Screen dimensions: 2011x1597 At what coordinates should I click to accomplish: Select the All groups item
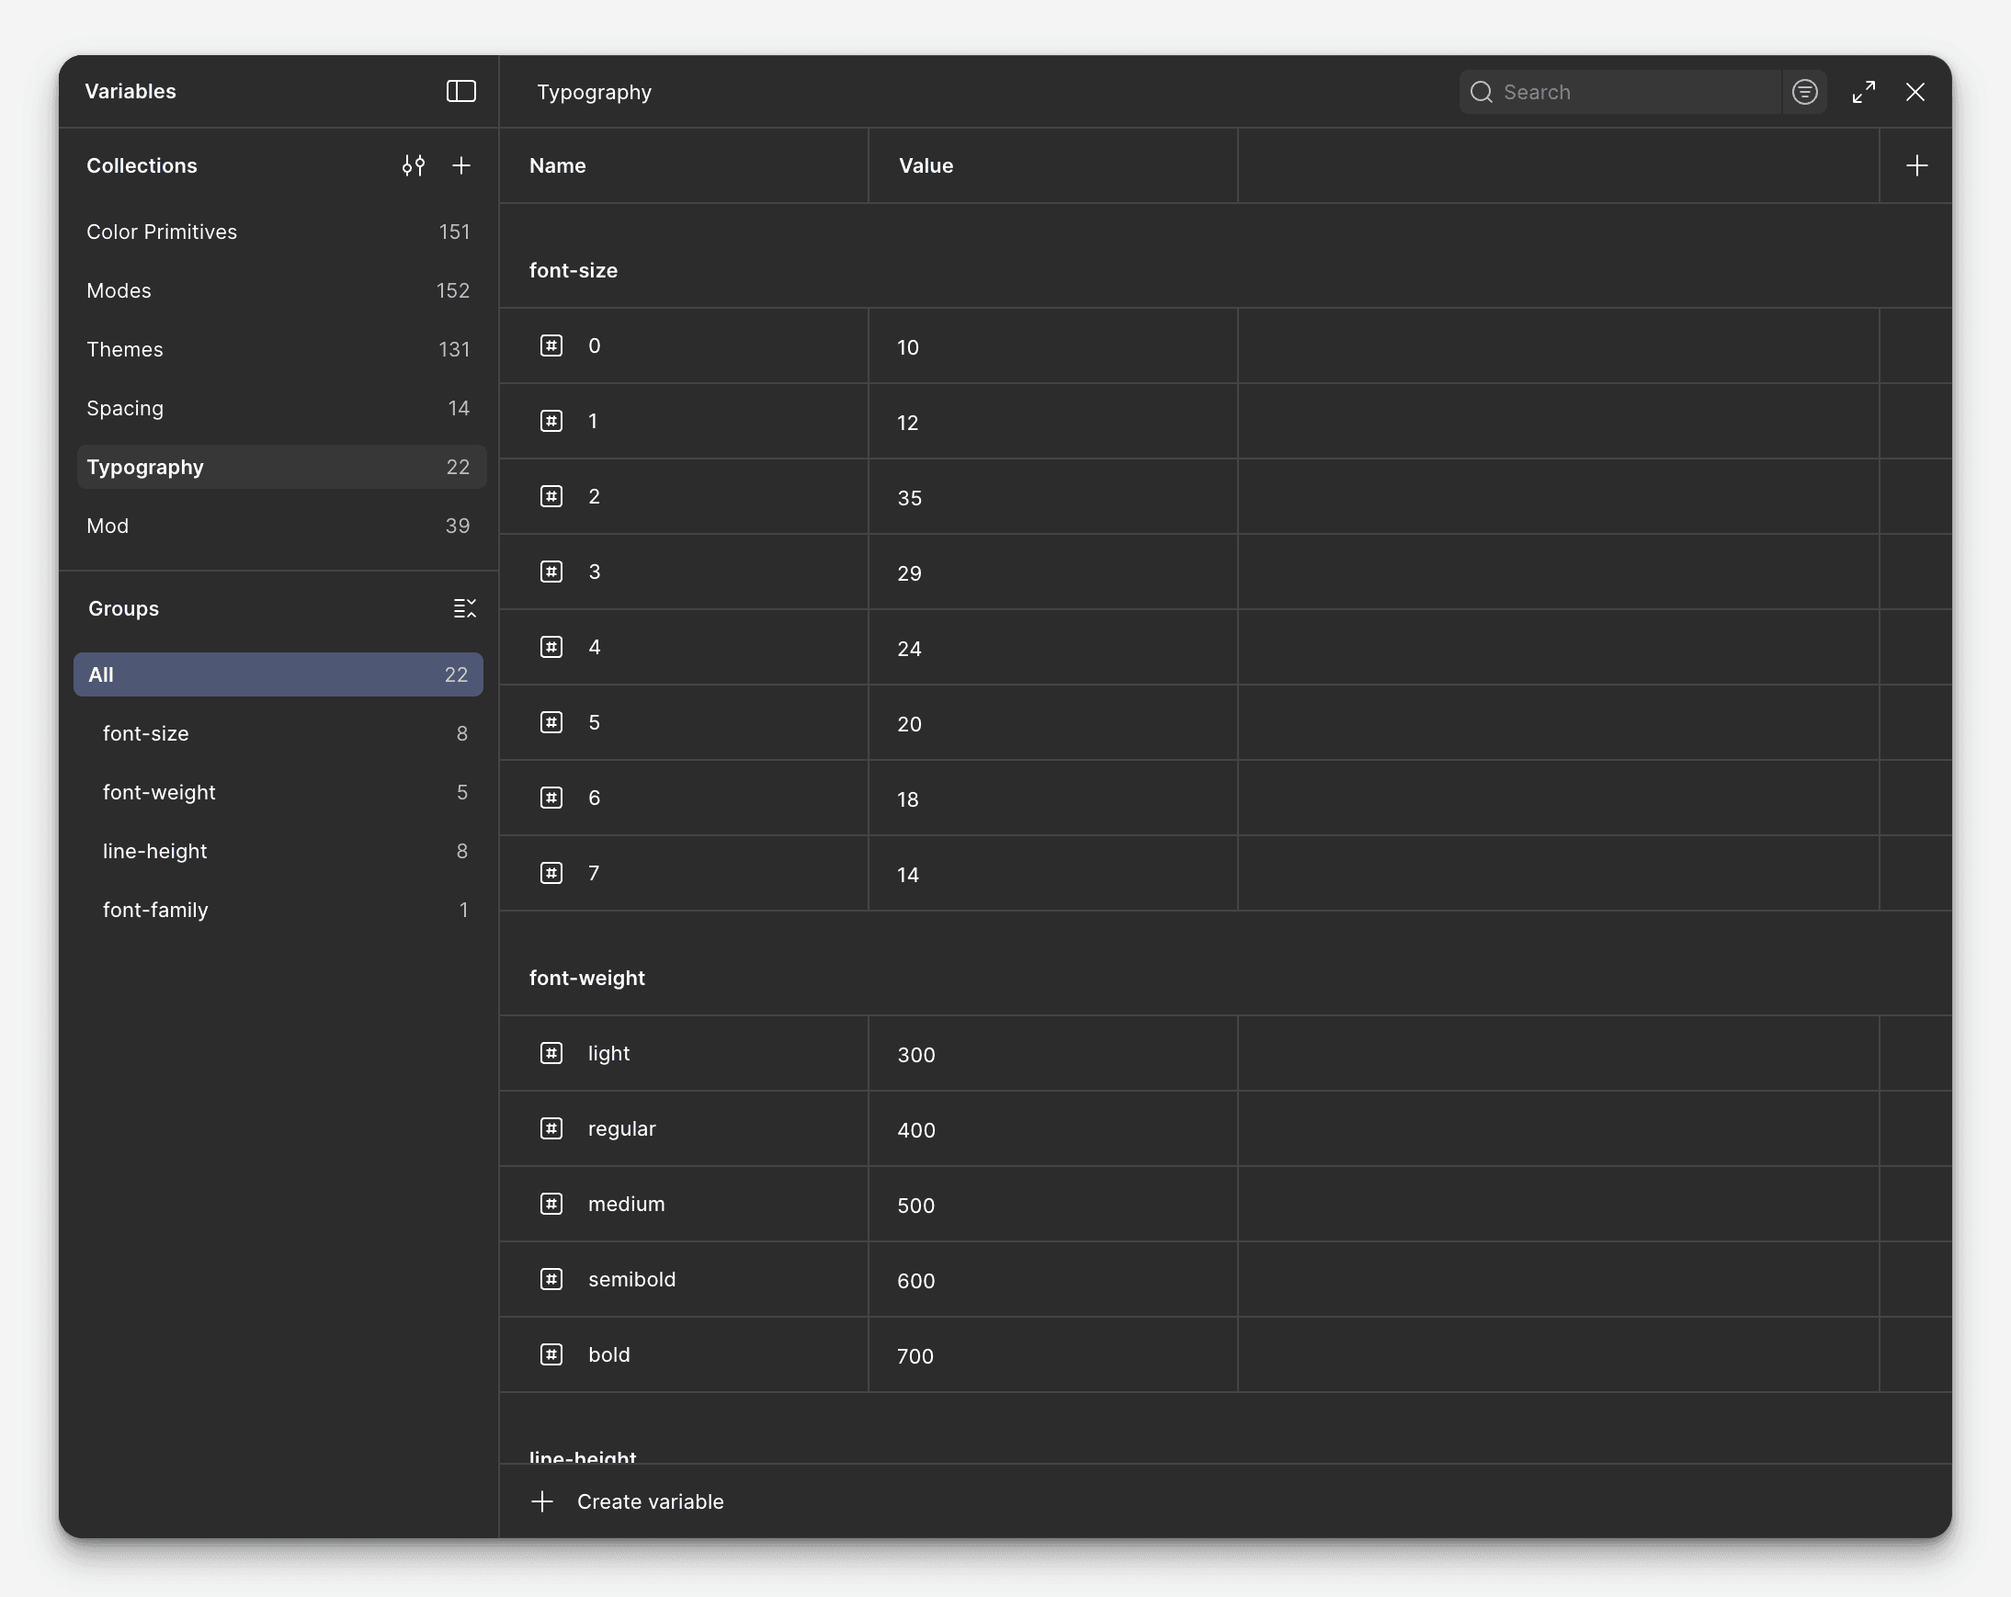point(278,675)
